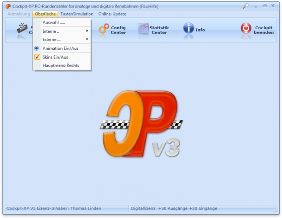Click the window resize grip in status bar
This screenshot has height=218, width=282.
[x=275, y=210]
